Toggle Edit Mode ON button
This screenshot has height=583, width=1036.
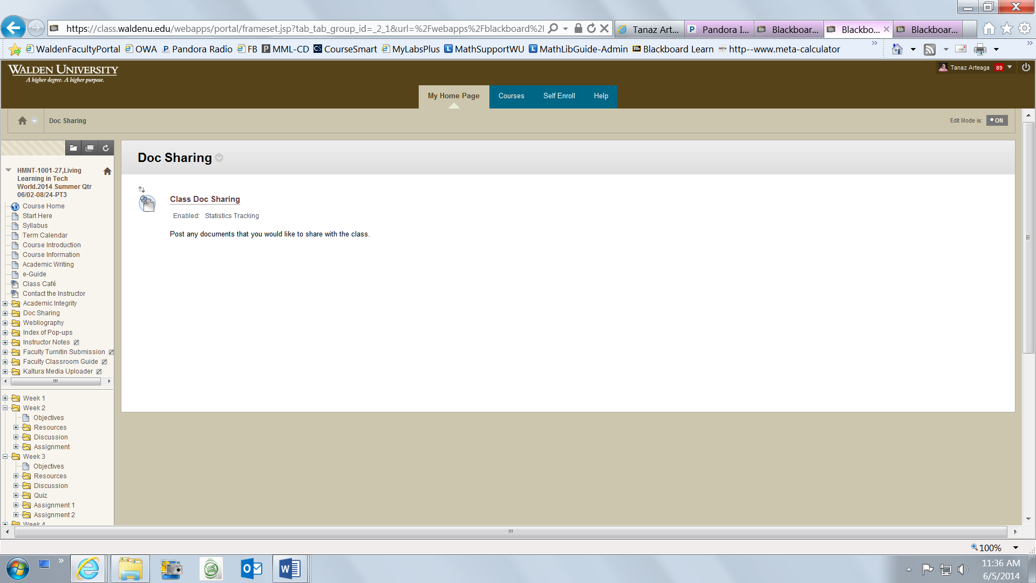tap(997, 120)
